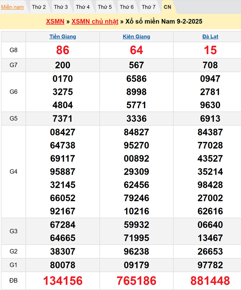The image size is (241, 290).
Task: Switch to the Thứ 2 tab
Action: point(39,7)
